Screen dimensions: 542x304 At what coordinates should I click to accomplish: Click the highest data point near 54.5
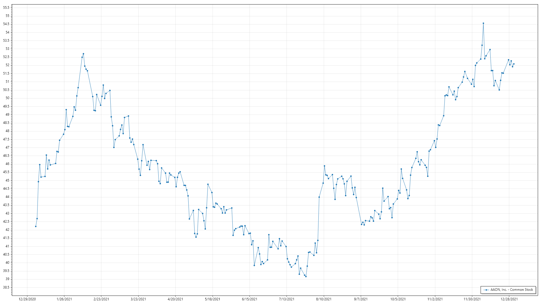coord(483,23)
